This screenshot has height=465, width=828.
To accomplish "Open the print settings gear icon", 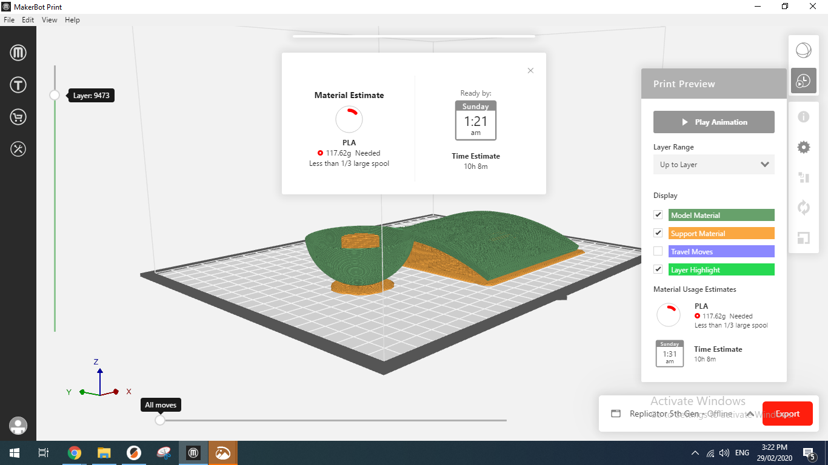I will pos(803,147).
